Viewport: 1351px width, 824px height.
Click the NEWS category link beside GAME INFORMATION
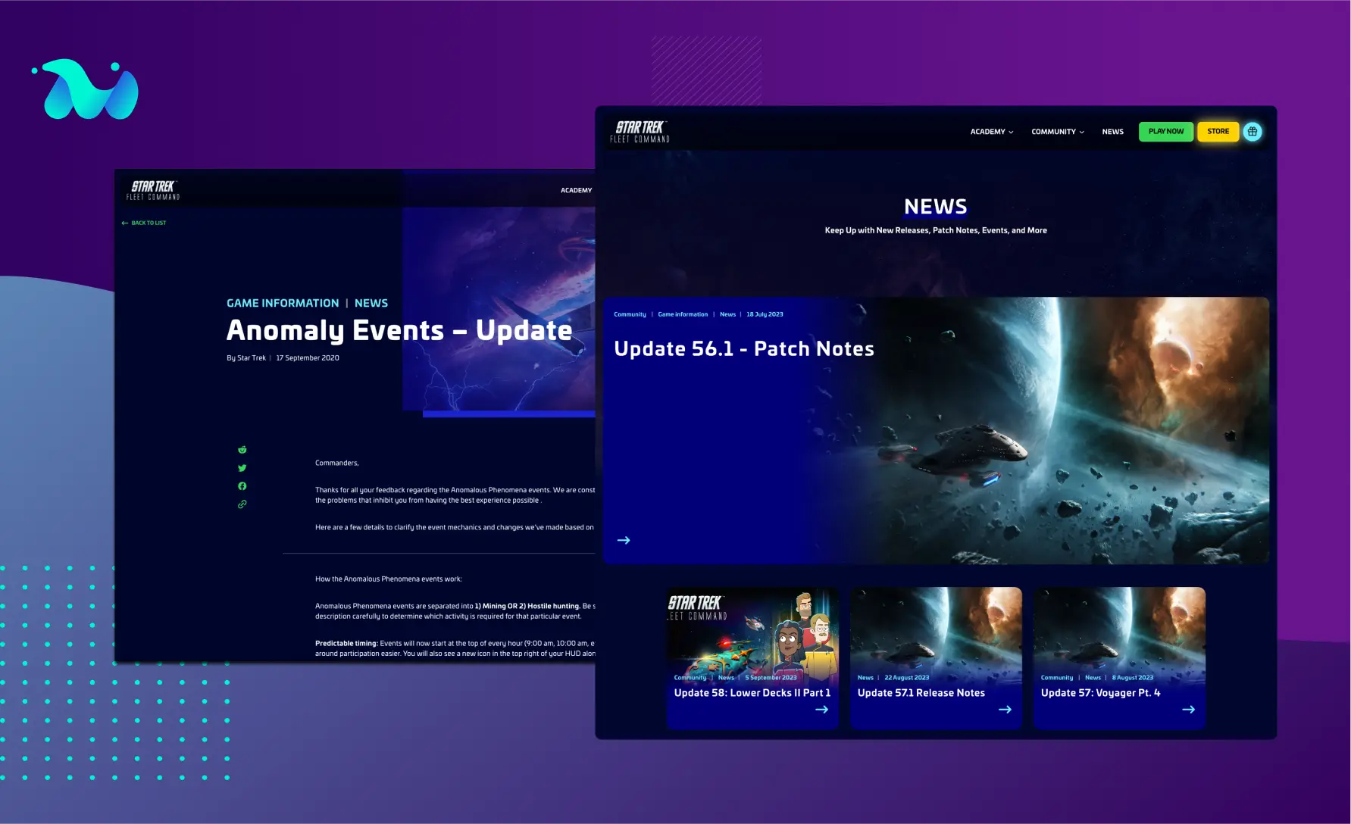[371, 303]
